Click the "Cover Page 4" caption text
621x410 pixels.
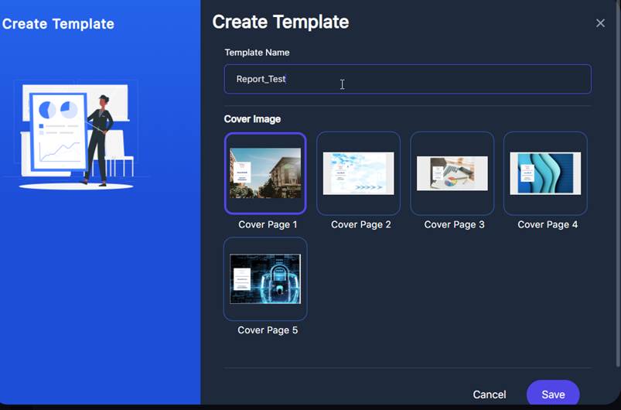coord(547,224)
